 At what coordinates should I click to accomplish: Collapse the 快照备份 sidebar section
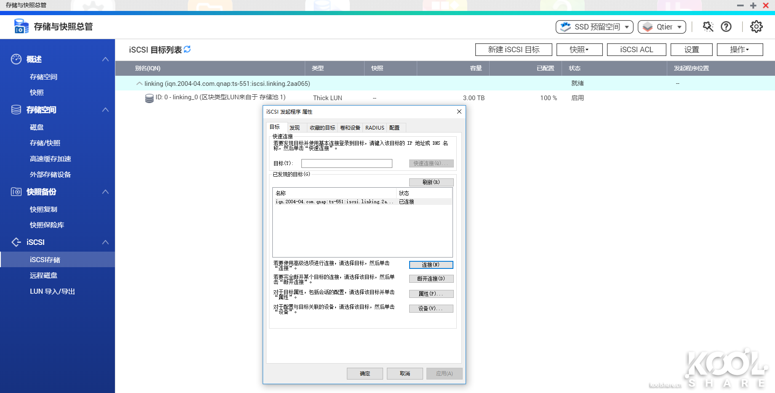click(105, 192)
